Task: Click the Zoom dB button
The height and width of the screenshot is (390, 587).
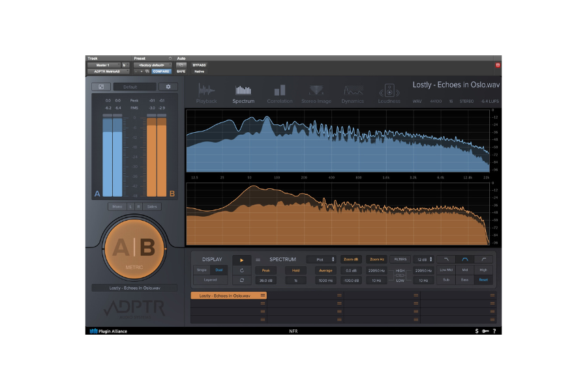Action: 351,259
